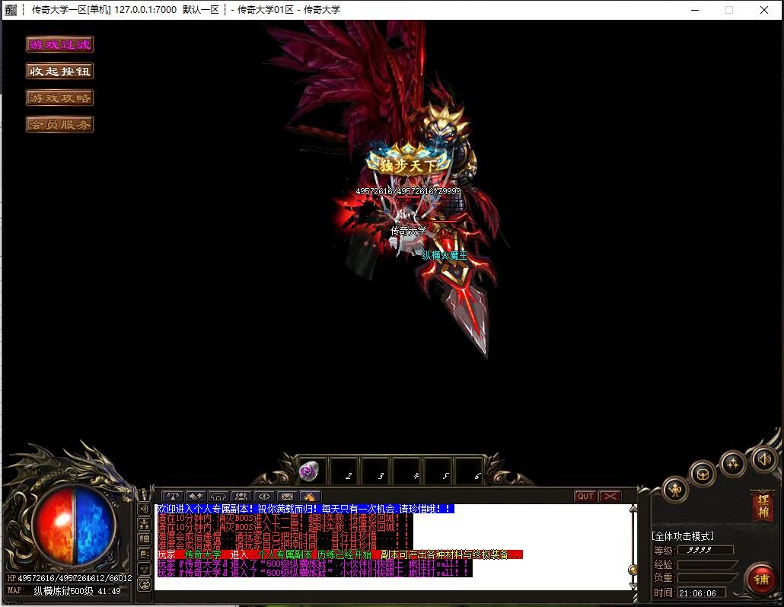784x607 pixels.
Task: Open the group members icon in chat toolbar
Action: (241, 496)
